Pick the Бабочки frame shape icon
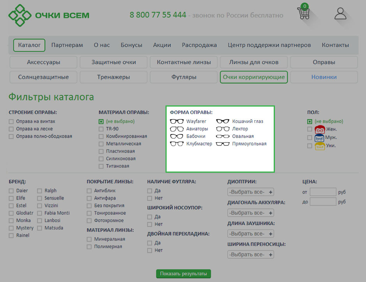Screen dimensions: 366x282 177,137
